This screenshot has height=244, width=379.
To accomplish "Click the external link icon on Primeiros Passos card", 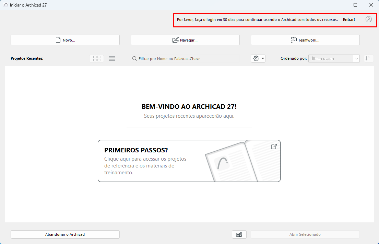I will click(274, 147).
